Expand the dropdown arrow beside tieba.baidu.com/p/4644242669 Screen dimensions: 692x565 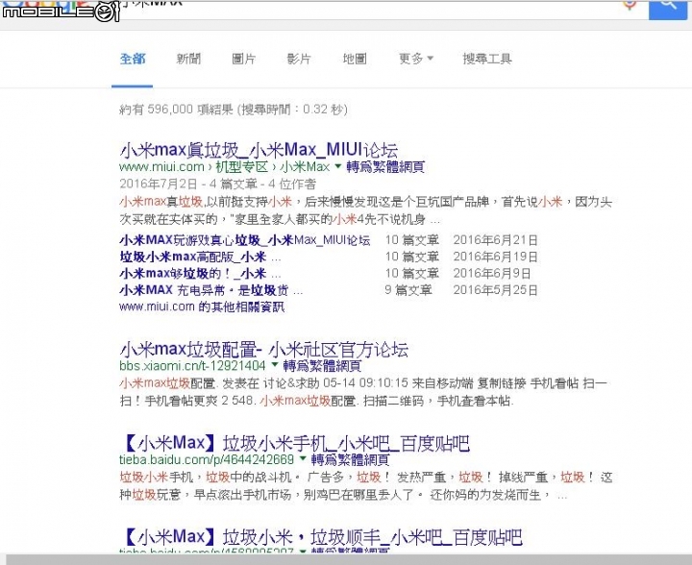[x=303, y=458]
